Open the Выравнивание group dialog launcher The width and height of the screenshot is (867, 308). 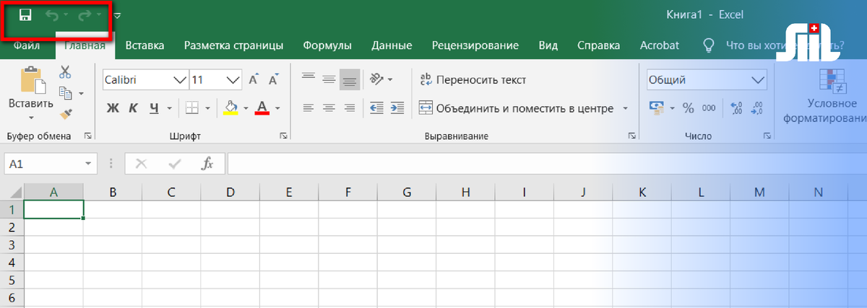(x=632, y=136)
